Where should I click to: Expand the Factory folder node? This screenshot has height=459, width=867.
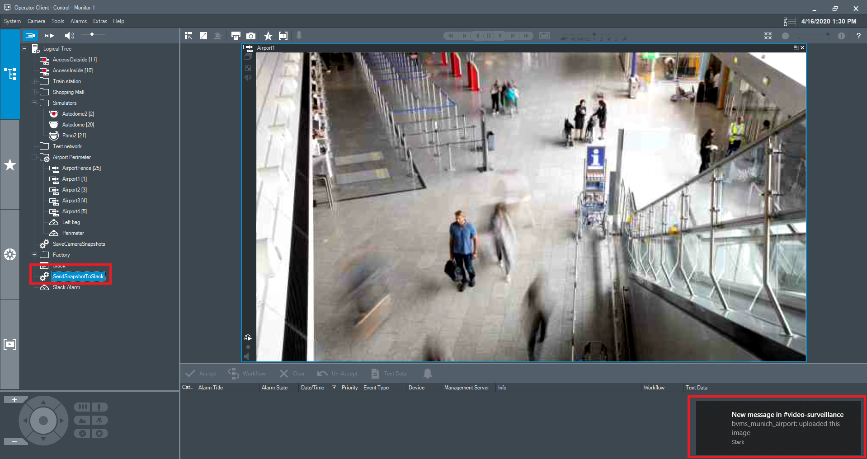click(x=34, y=255)
